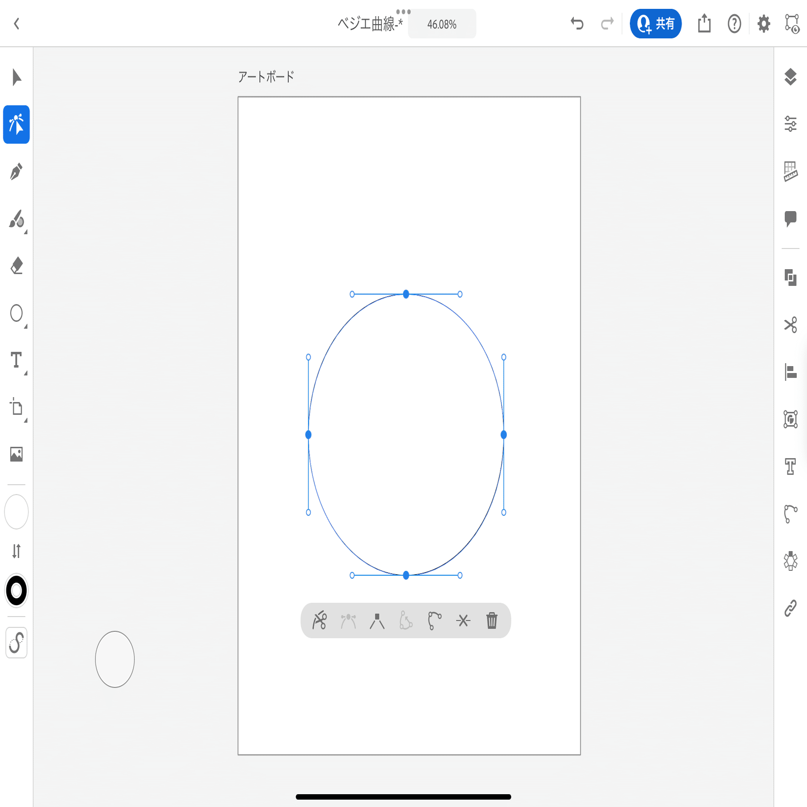807x807 pixels.
Task: Select the Type tool
Action: pos(16,360)
